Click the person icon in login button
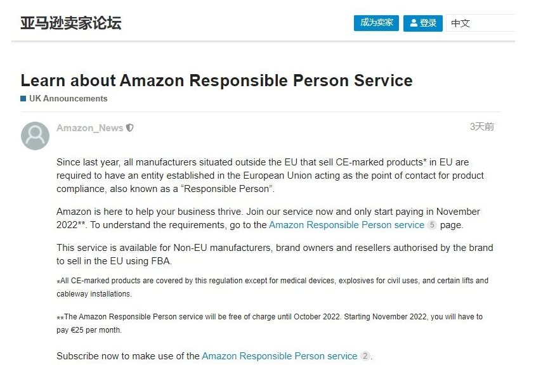The width and height of the screenshot is (555, 384). pyautogui.click(x=414, y=23)
